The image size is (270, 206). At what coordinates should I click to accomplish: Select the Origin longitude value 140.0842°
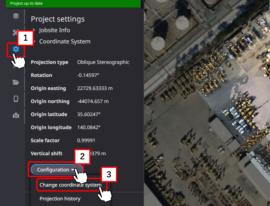point(89,127)
